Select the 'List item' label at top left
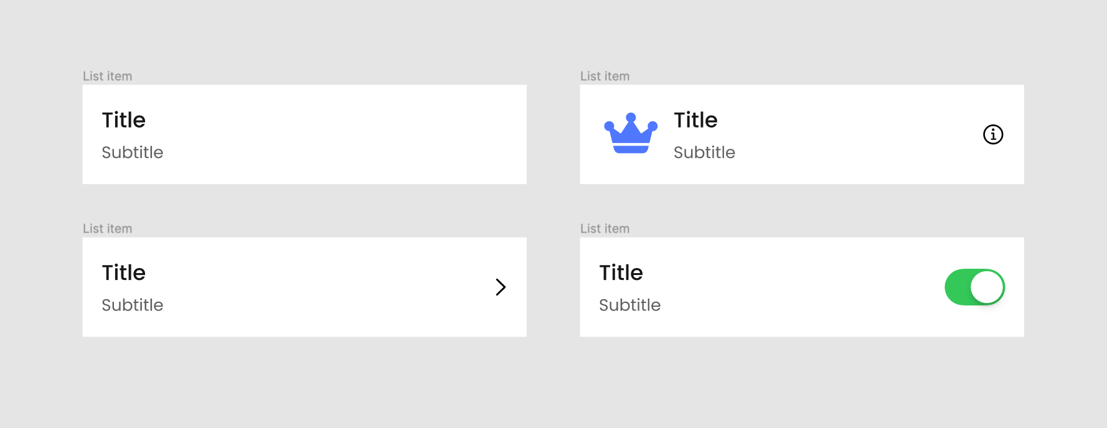Viewport: 1107px width, 428px height. click(106, 76)
